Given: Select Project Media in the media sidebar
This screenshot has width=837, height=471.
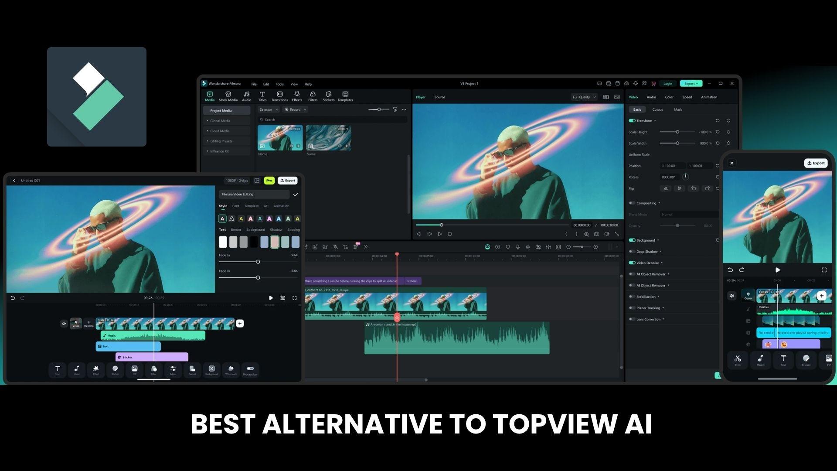Looking at the screenshot, I should coord(227,110).
